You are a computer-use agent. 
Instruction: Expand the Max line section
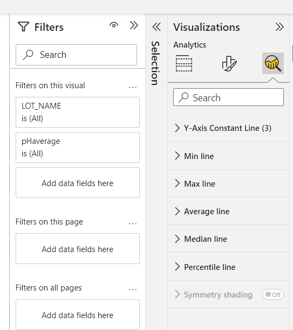point(228,183)
